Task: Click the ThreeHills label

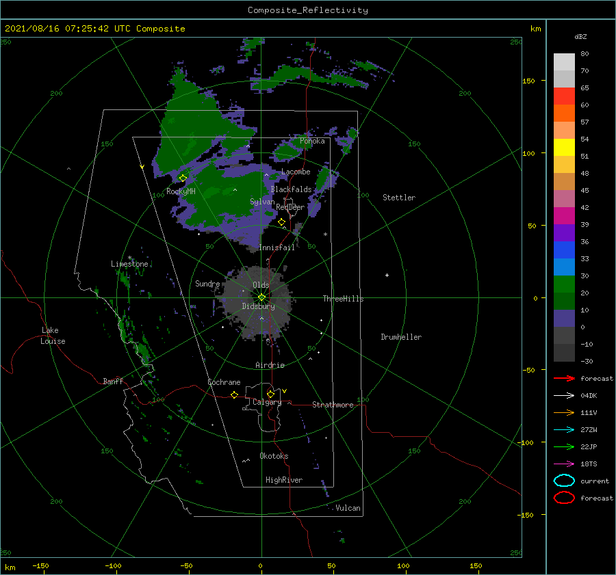Action: click(344, 299)
